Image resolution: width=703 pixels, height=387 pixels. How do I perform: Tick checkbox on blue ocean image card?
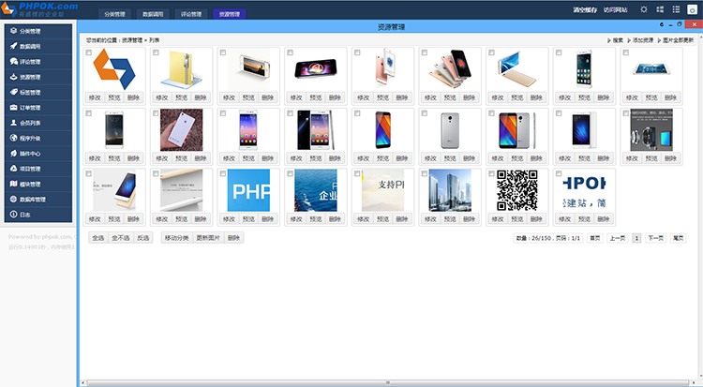(290, 174)
